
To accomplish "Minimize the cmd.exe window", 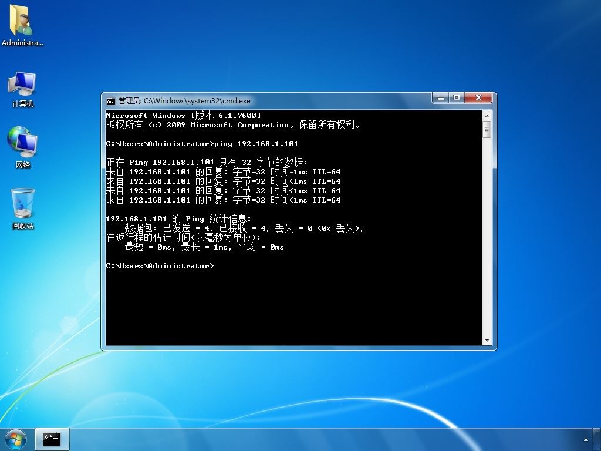I will (441, 98).
